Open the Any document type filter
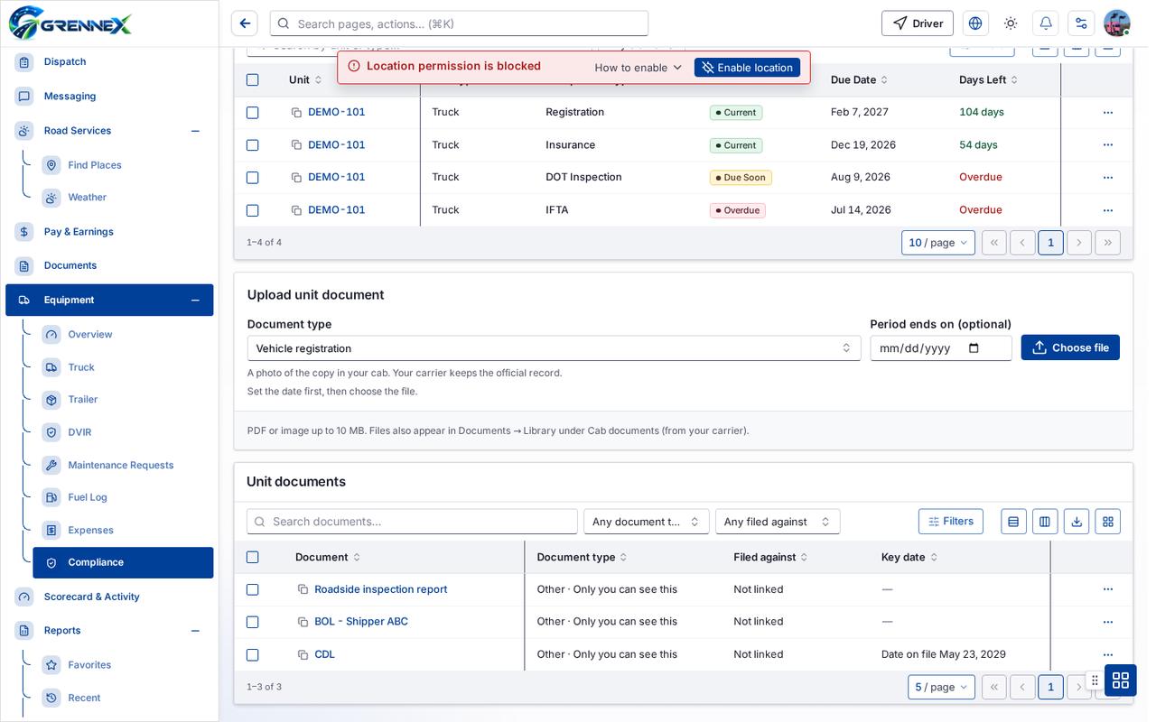The width and height of the screenshot is (1156, 722). (646, 522)
